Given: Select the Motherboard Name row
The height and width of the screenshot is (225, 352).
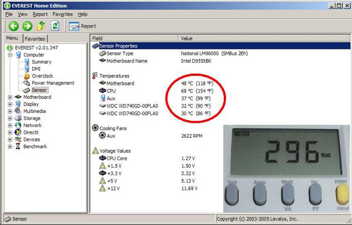Looking at the screenshot, I should pyautogui.click(x=221, y=61).
